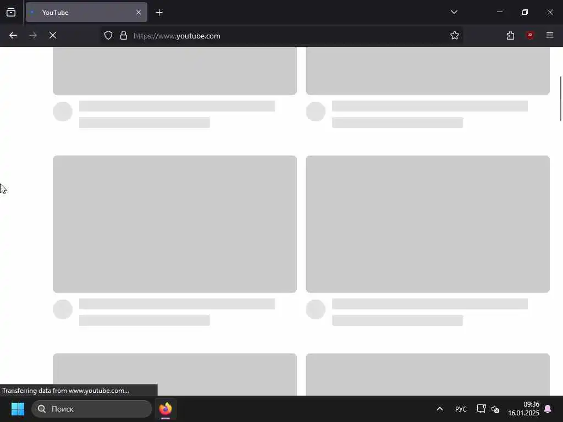563x422 pixels.
Task: Open notifications bell icon
Action: point(548,409)
